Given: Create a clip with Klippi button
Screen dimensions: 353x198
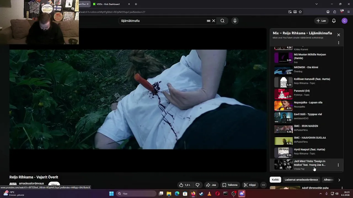Looking at the screenshot, I should [250, 185].
